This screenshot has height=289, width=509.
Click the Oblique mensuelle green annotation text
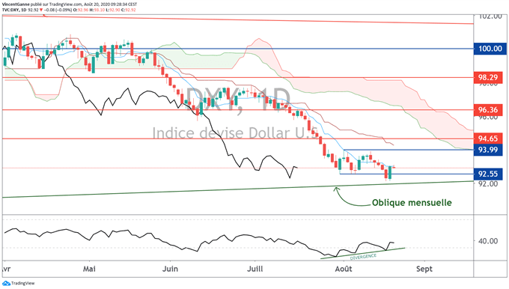coord(412,203)
